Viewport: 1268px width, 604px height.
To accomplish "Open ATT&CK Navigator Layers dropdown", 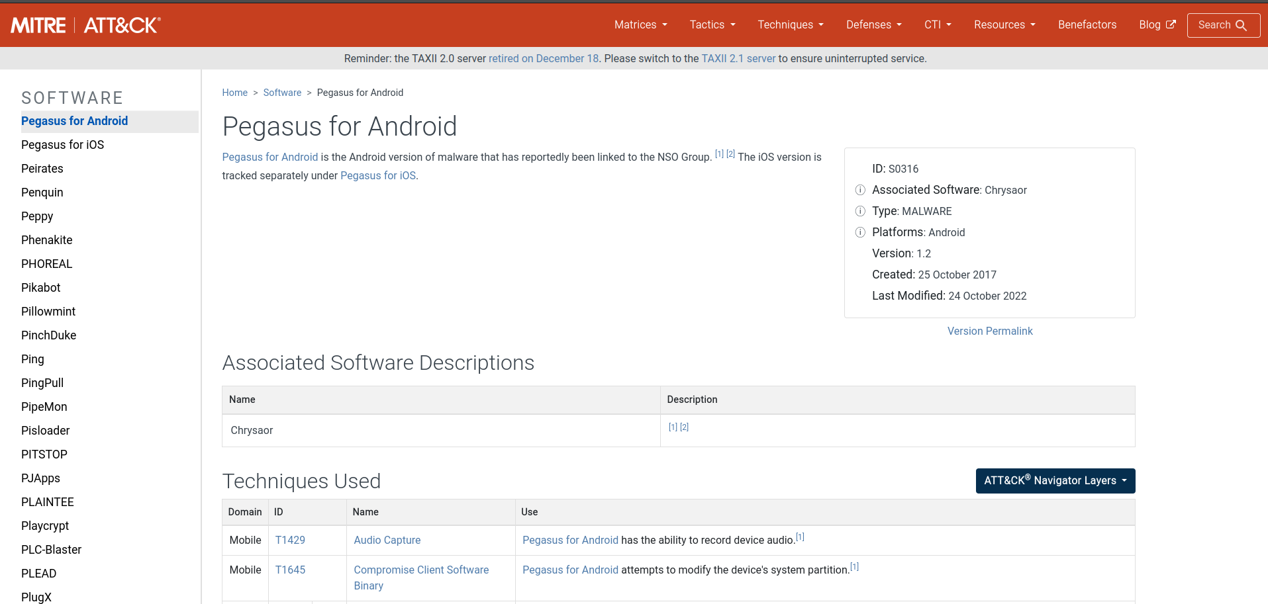I will click(x=1055, y=481).
